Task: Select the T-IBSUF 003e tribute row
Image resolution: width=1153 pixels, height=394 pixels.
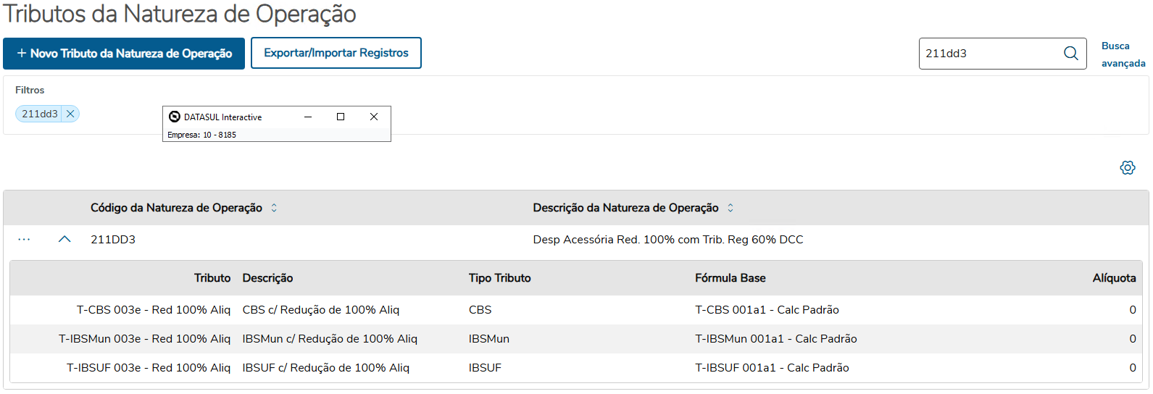Action: [x=148, y=368]
